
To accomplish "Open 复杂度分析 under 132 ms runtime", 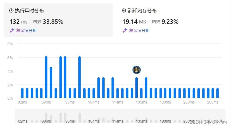I will tap(26, 30).
